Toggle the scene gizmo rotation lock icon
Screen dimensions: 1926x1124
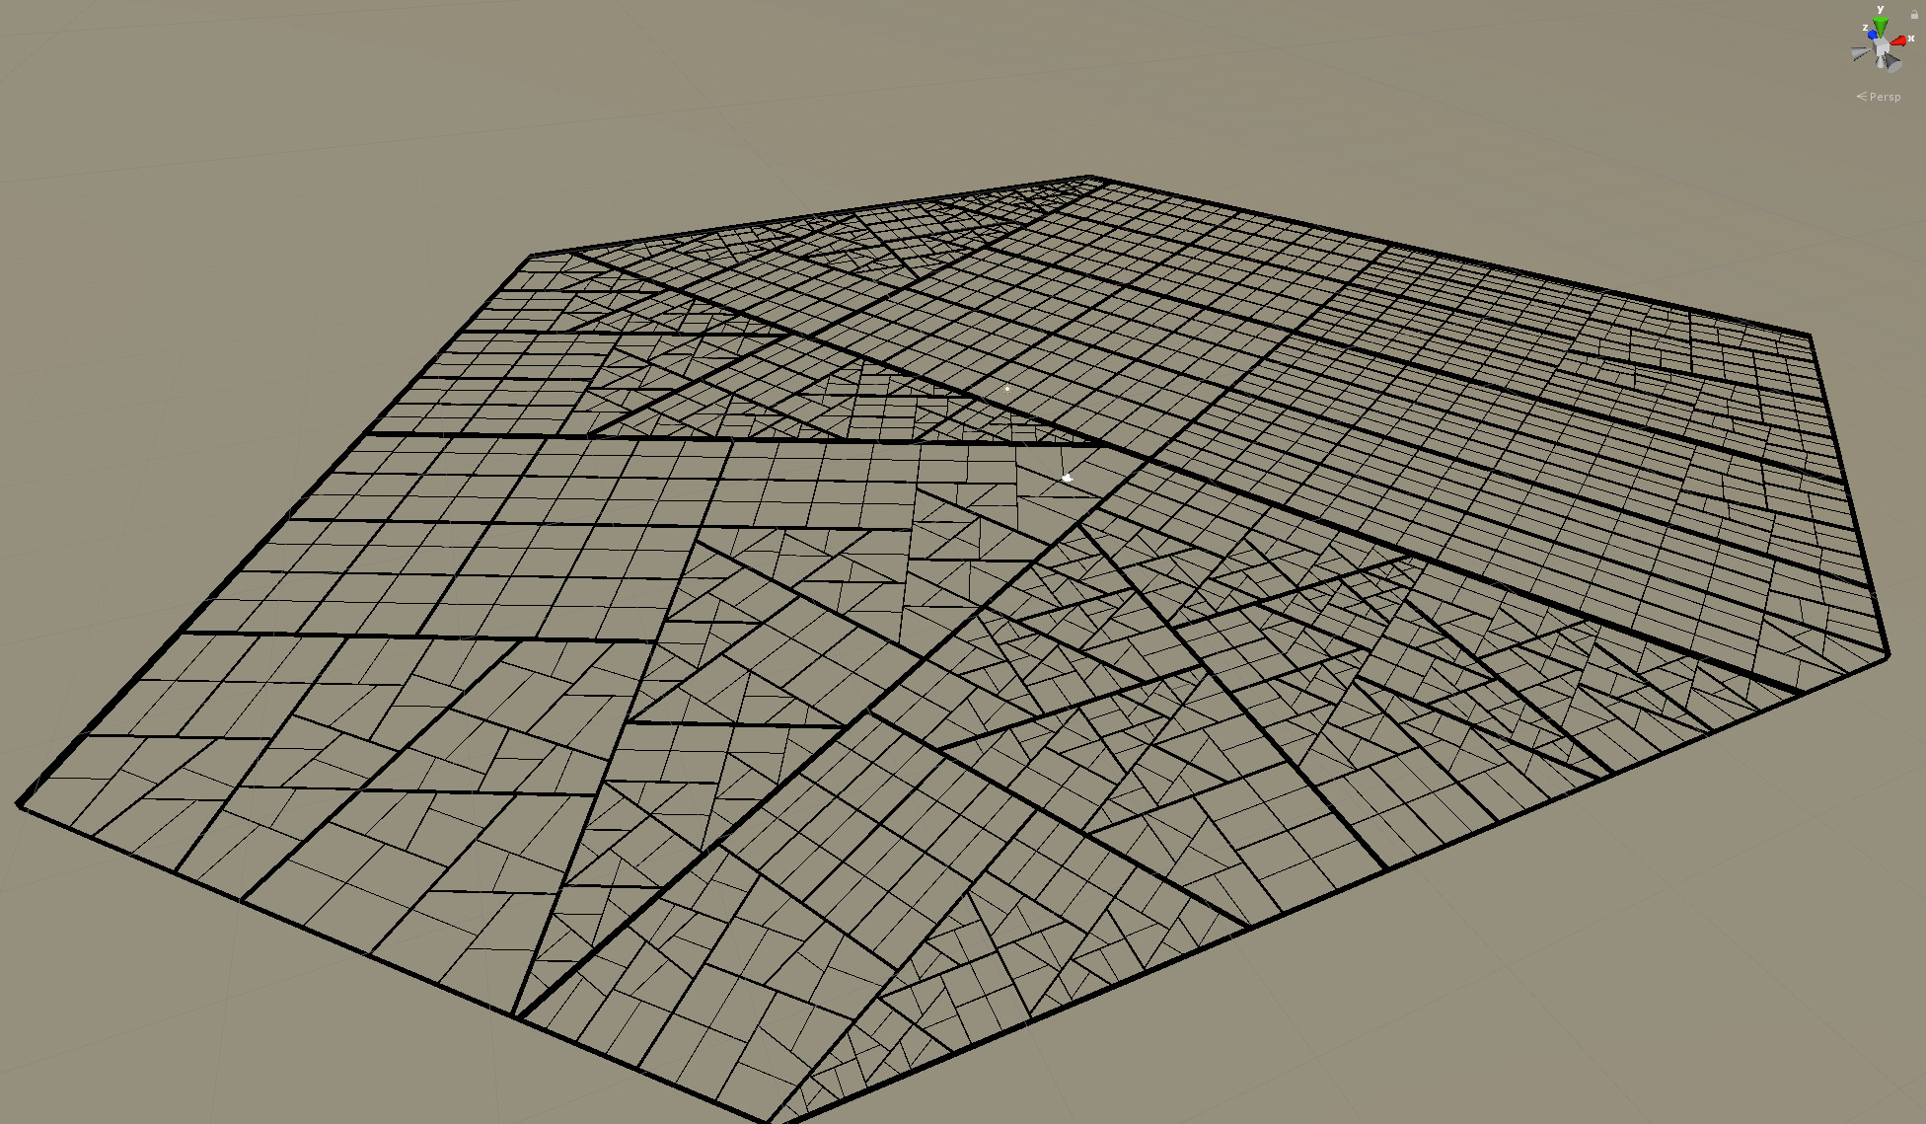point(1914,15)
